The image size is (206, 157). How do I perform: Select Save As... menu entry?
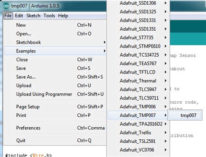pyautogui.click(x=55, y=77)
